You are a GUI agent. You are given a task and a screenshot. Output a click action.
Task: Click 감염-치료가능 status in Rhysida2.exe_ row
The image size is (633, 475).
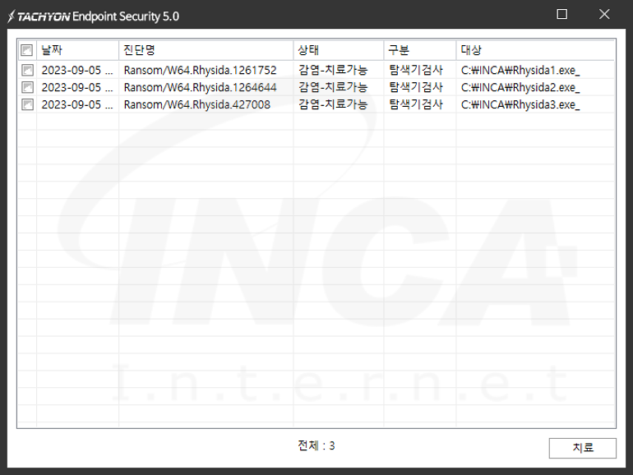(x=333, y=87)
